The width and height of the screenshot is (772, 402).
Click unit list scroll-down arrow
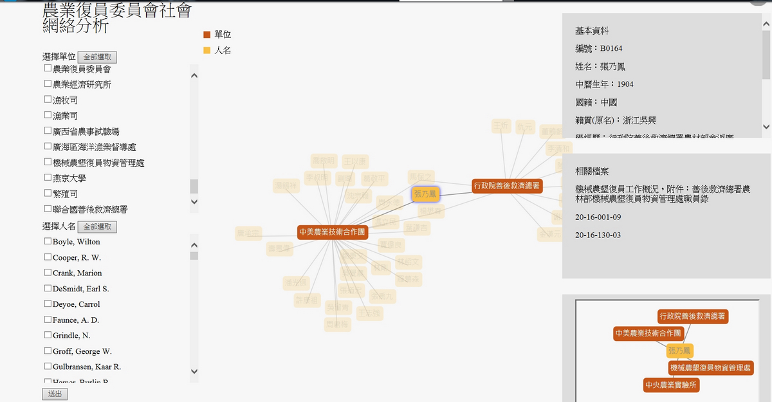[x=194, y=202]
